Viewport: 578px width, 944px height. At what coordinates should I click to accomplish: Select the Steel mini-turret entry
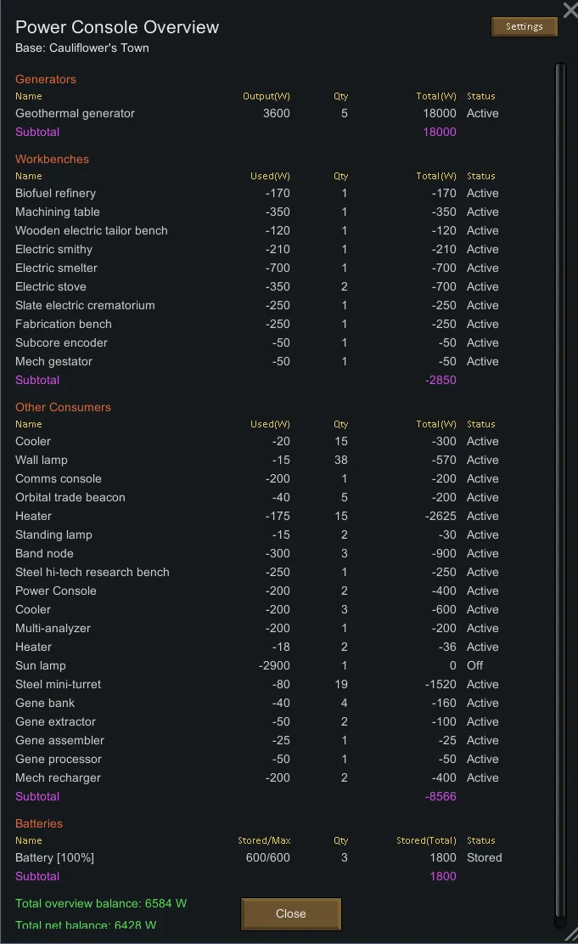(58, 684)
